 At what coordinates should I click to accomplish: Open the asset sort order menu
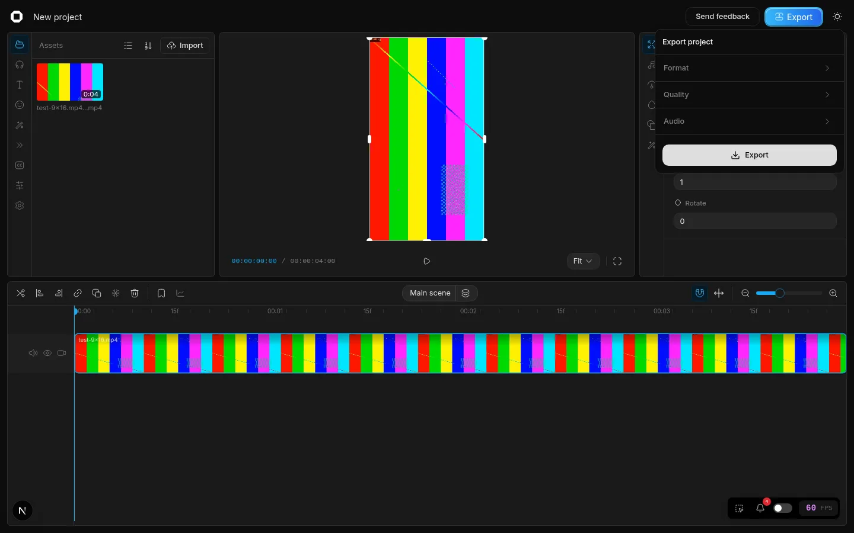click(x=148, y=46)
